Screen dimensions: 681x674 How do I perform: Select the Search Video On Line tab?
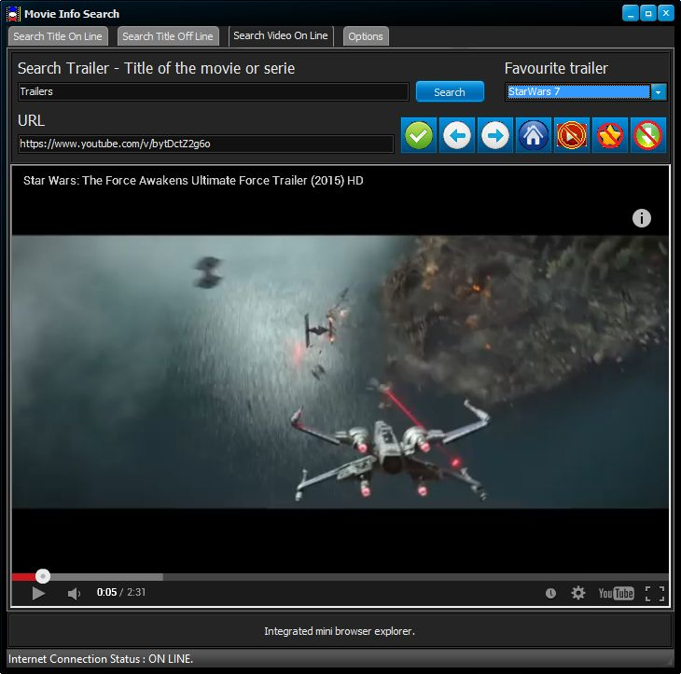[281, 36]
